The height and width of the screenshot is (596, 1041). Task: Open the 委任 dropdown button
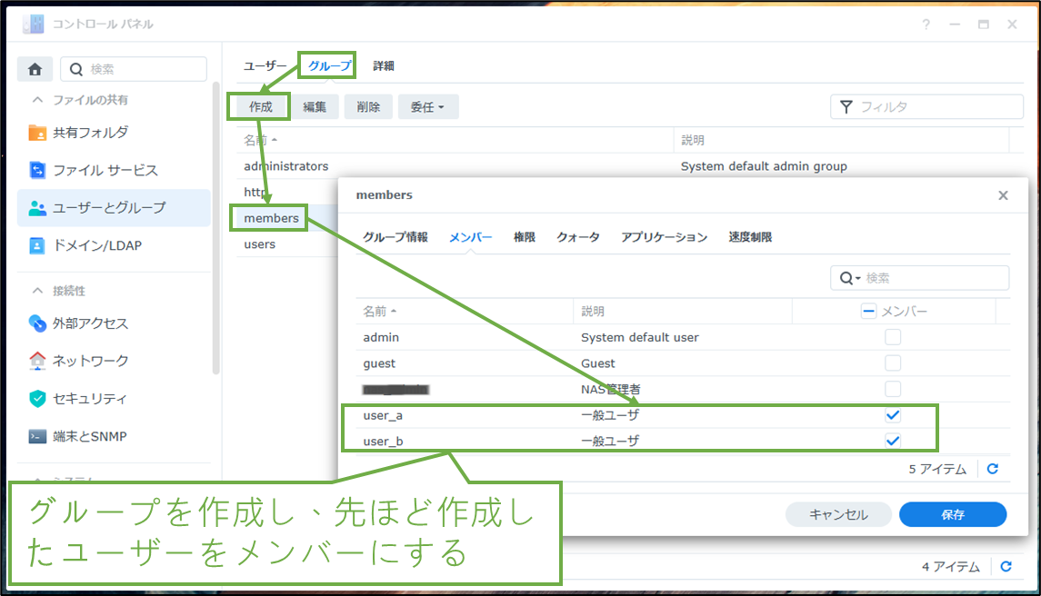(x=428, y=107)
